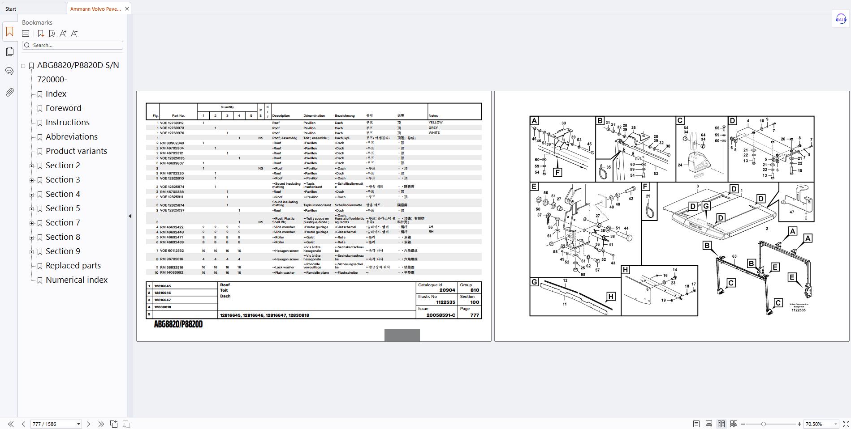Go to the last page

[x=101, y=424]
